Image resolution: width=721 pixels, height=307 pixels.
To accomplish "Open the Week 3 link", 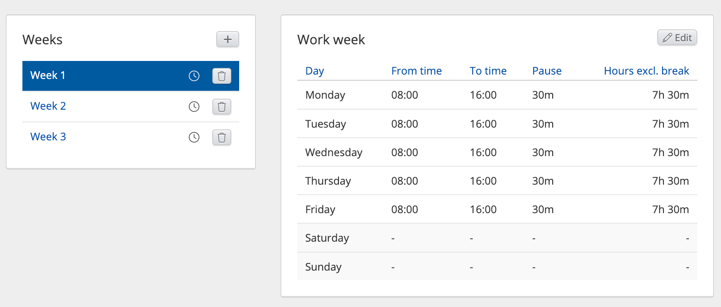I will tap(48, 137).
